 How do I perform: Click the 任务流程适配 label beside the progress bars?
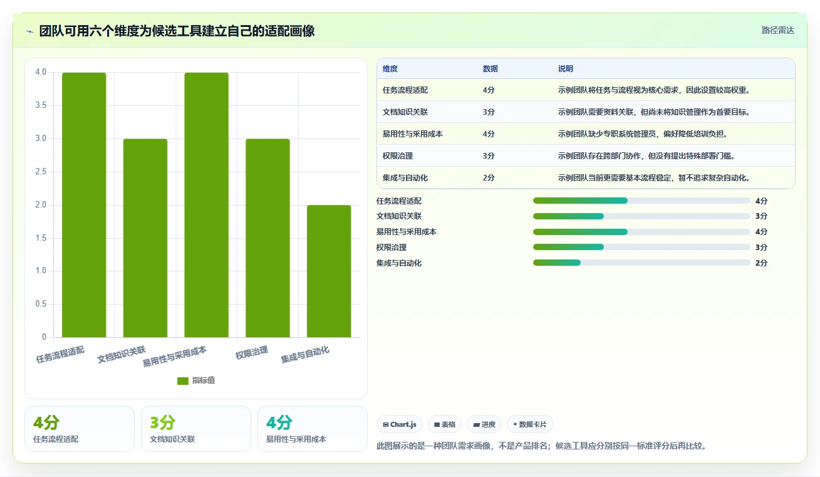point(399,201)
